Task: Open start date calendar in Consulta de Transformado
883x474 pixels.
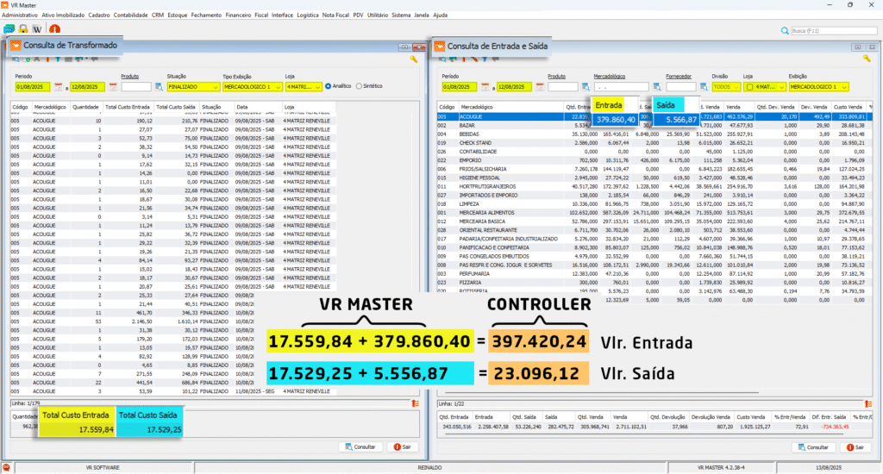Action: [58, 87]
